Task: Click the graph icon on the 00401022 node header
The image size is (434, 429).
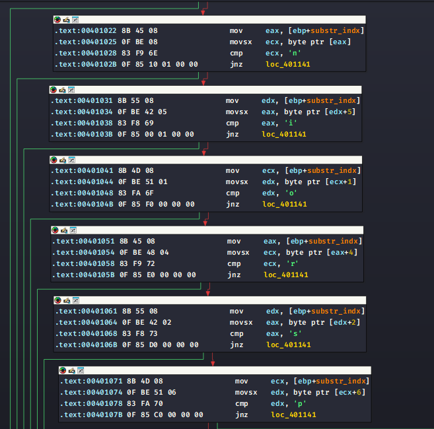Action: pyautogui.click(x=75, y=19)
